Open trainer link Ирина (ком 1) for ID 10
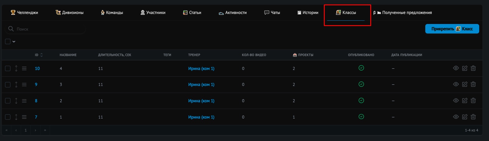The image size is (489, 141). [201, 68]
